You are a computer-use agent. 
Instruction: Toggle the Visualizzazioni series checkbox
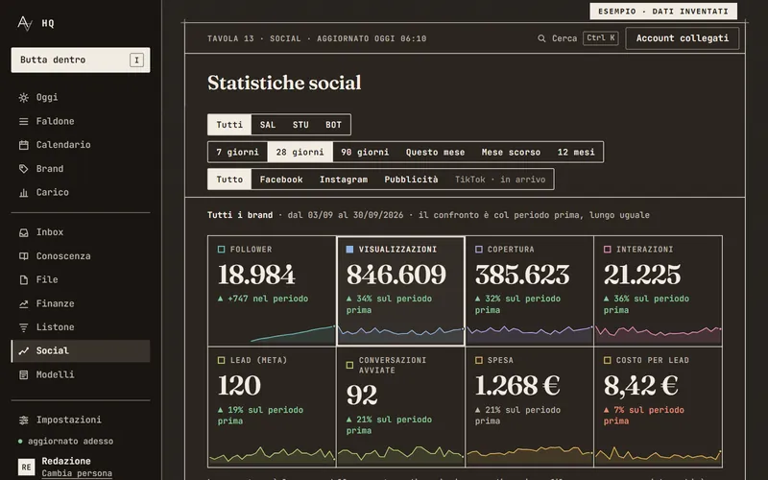coord(349,250)
